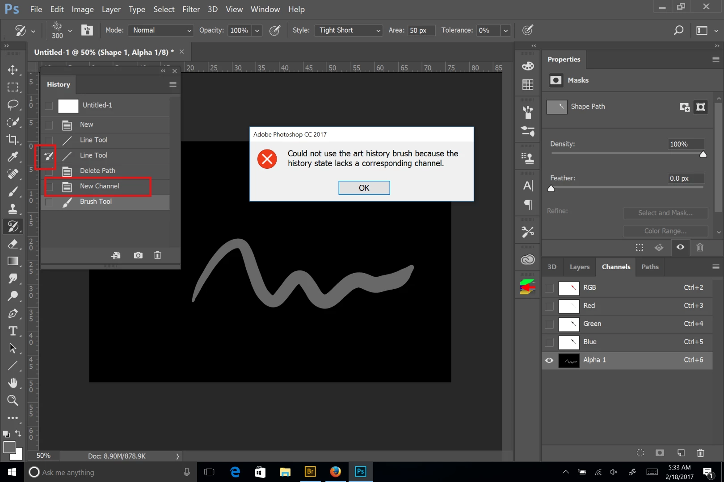Screen dimensions: 724x482
Task: Select the Path Selection tool
Action: [x=13, y=348]
